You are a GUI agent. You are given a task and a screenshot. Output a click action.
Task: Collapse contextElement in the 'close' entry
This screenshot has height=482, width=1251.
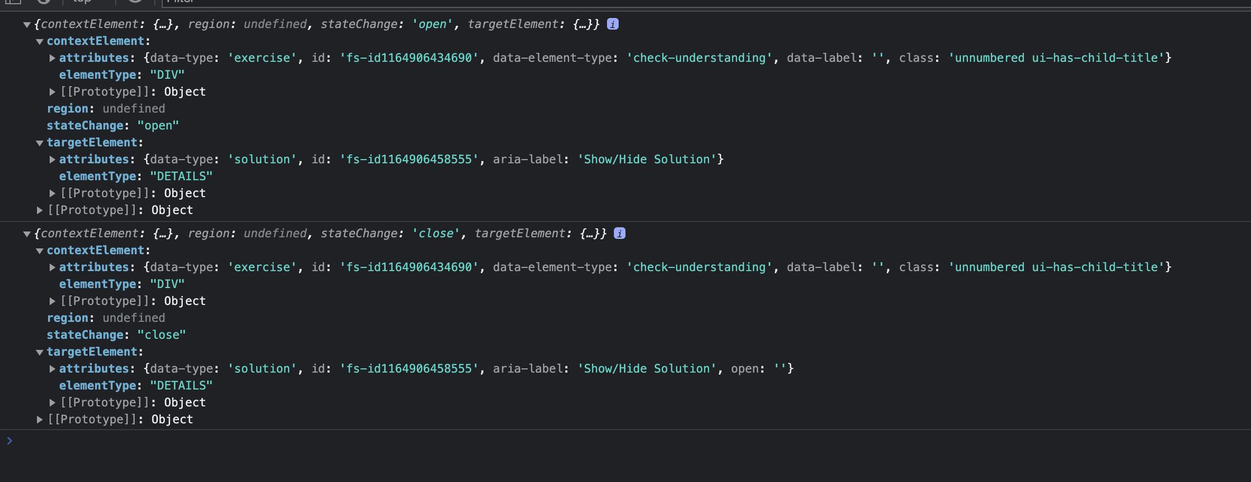pos(39,250)
